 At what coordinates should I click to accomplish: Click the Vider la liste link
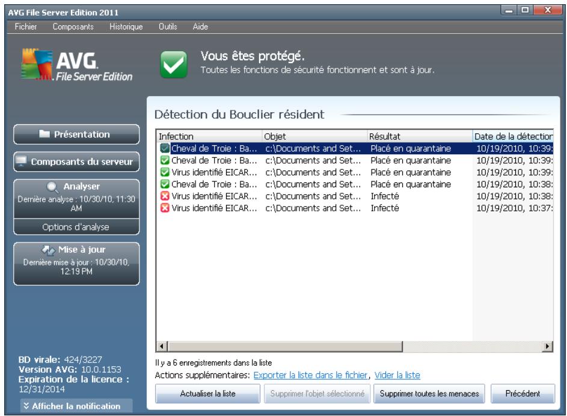397,375
